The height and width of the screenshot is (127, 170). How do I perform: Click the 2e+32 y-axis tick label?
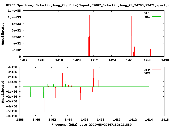[x=16, y=50]
